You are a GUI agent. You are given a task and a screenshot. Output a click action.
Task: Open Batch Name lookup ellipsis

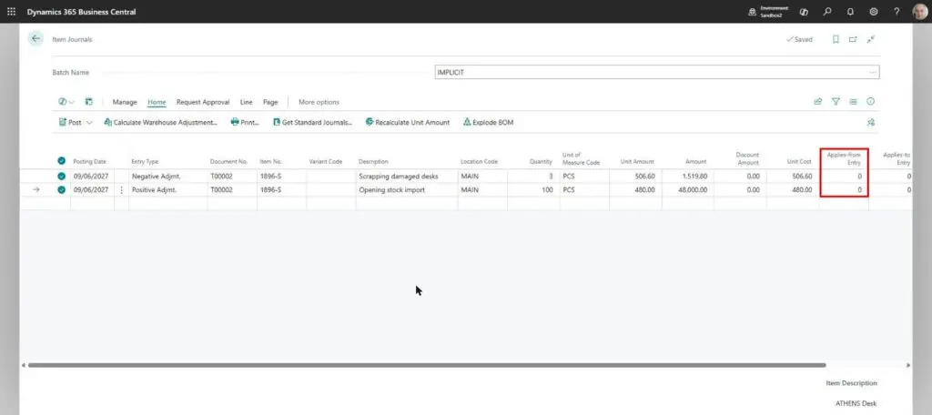click(x=873, y=72)
